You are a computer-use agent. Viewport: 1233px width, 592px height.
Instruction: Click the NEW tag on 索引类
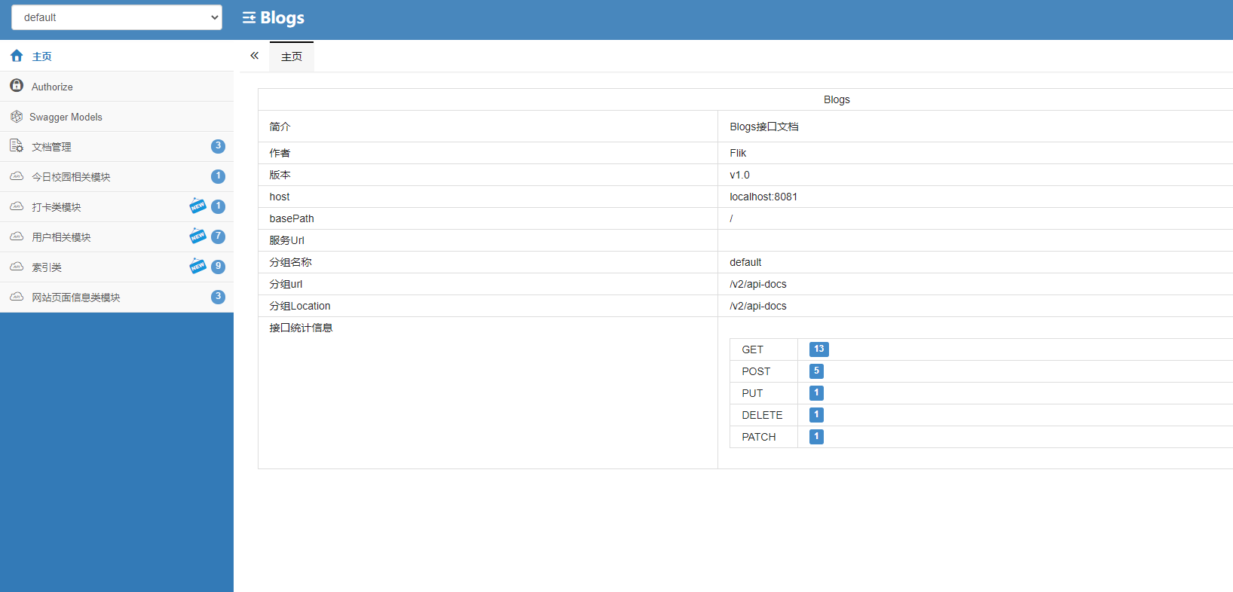[x=197, y=266]
